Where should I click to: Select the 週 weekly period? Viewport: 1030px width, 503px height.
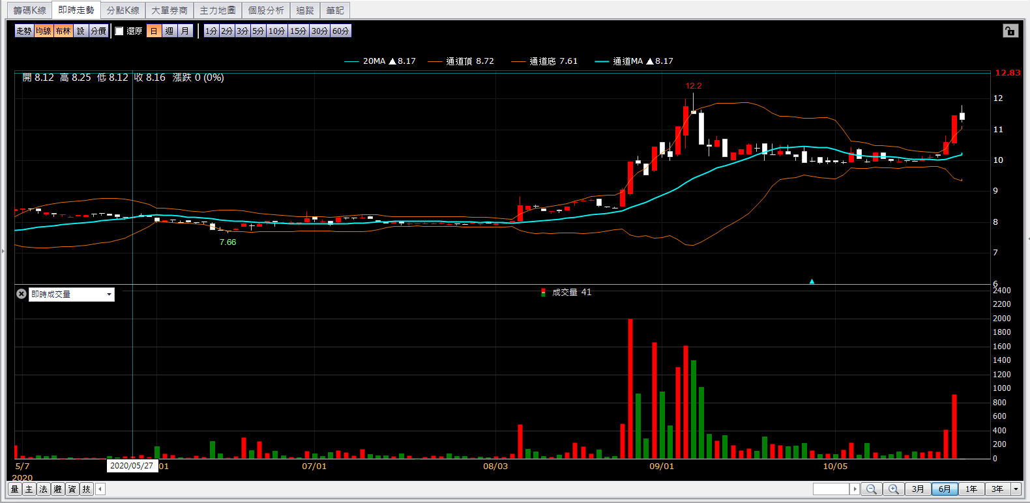pyautogui.click(x=169, y=31)
